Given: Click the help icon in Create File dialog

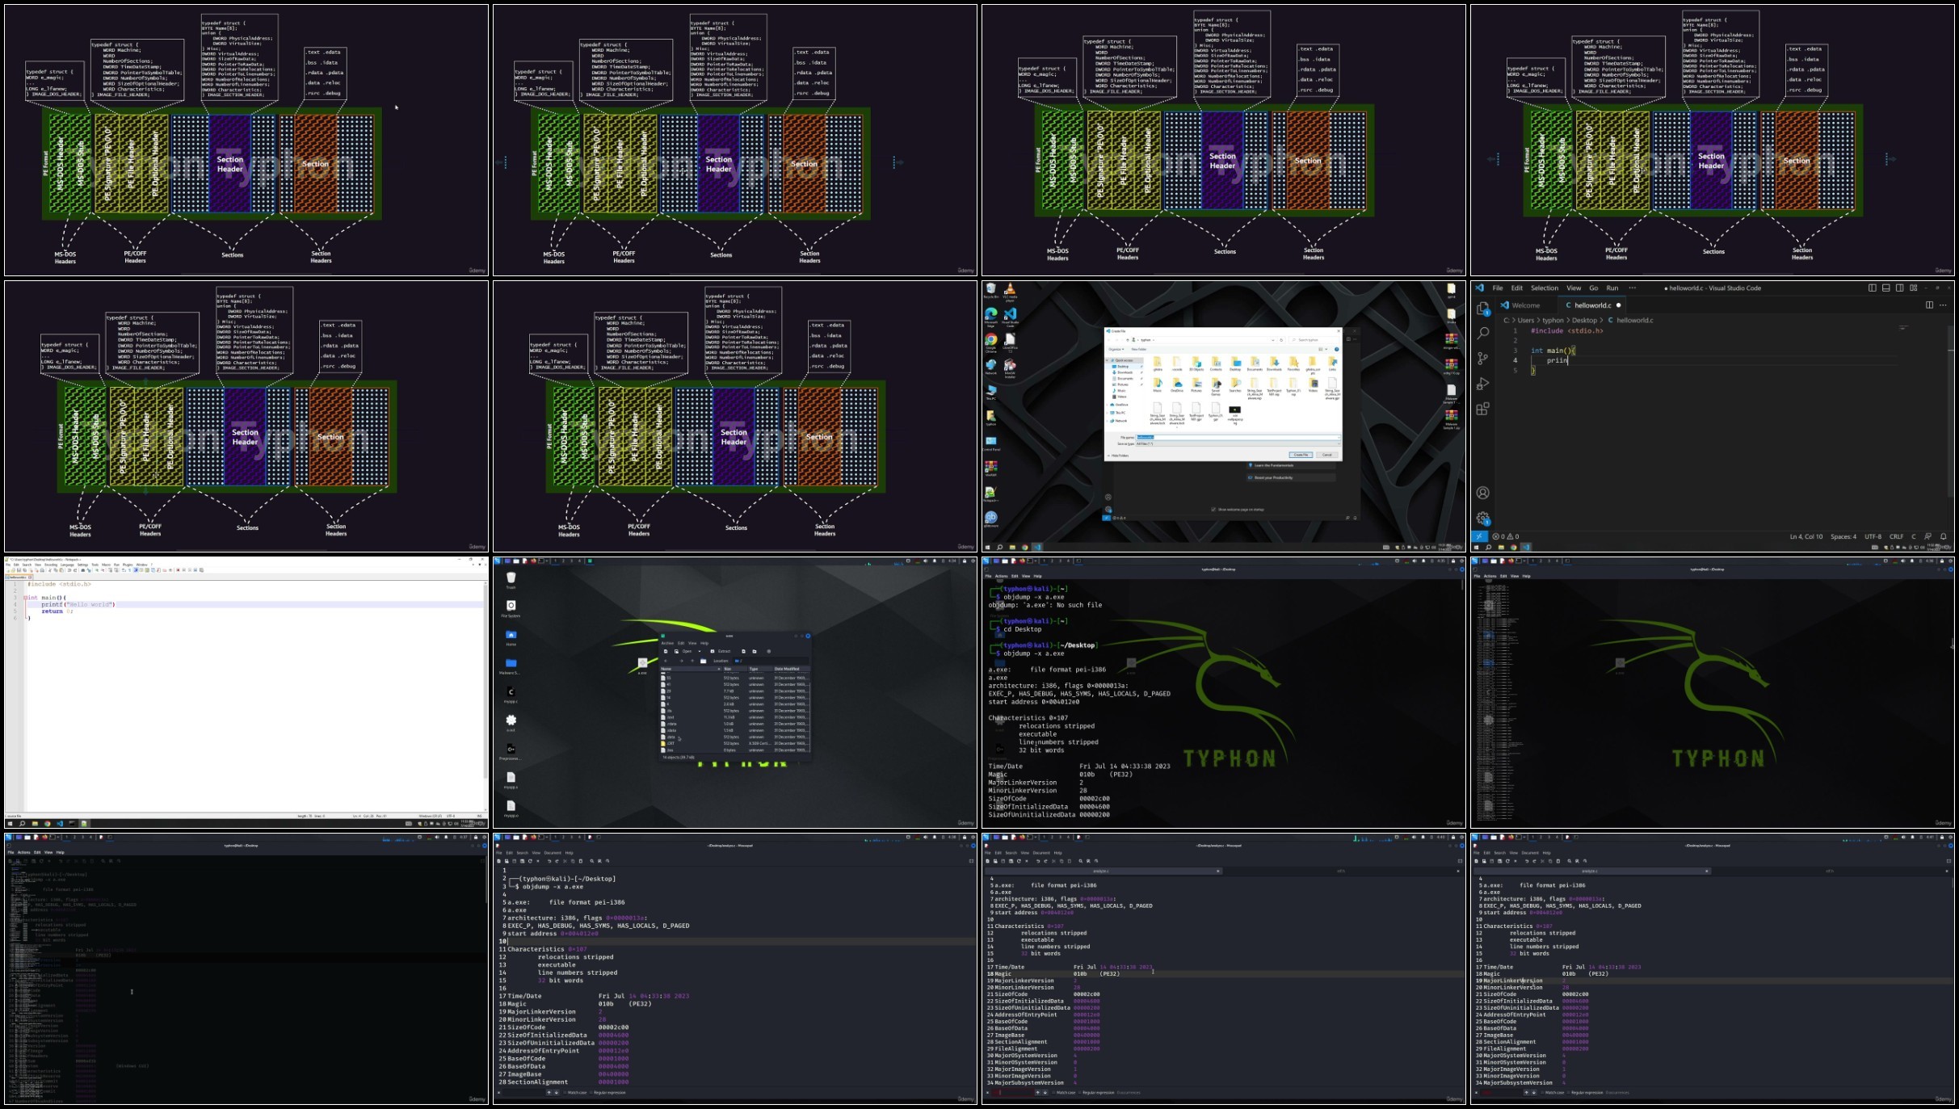Looking at the screenshot, I should point(1336,349).
